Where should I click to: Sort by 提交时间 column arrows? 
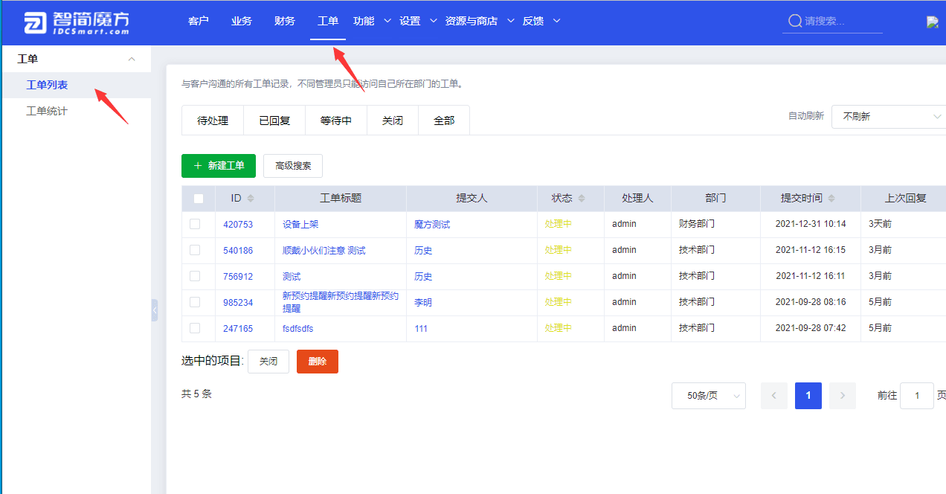pos(831,199)
